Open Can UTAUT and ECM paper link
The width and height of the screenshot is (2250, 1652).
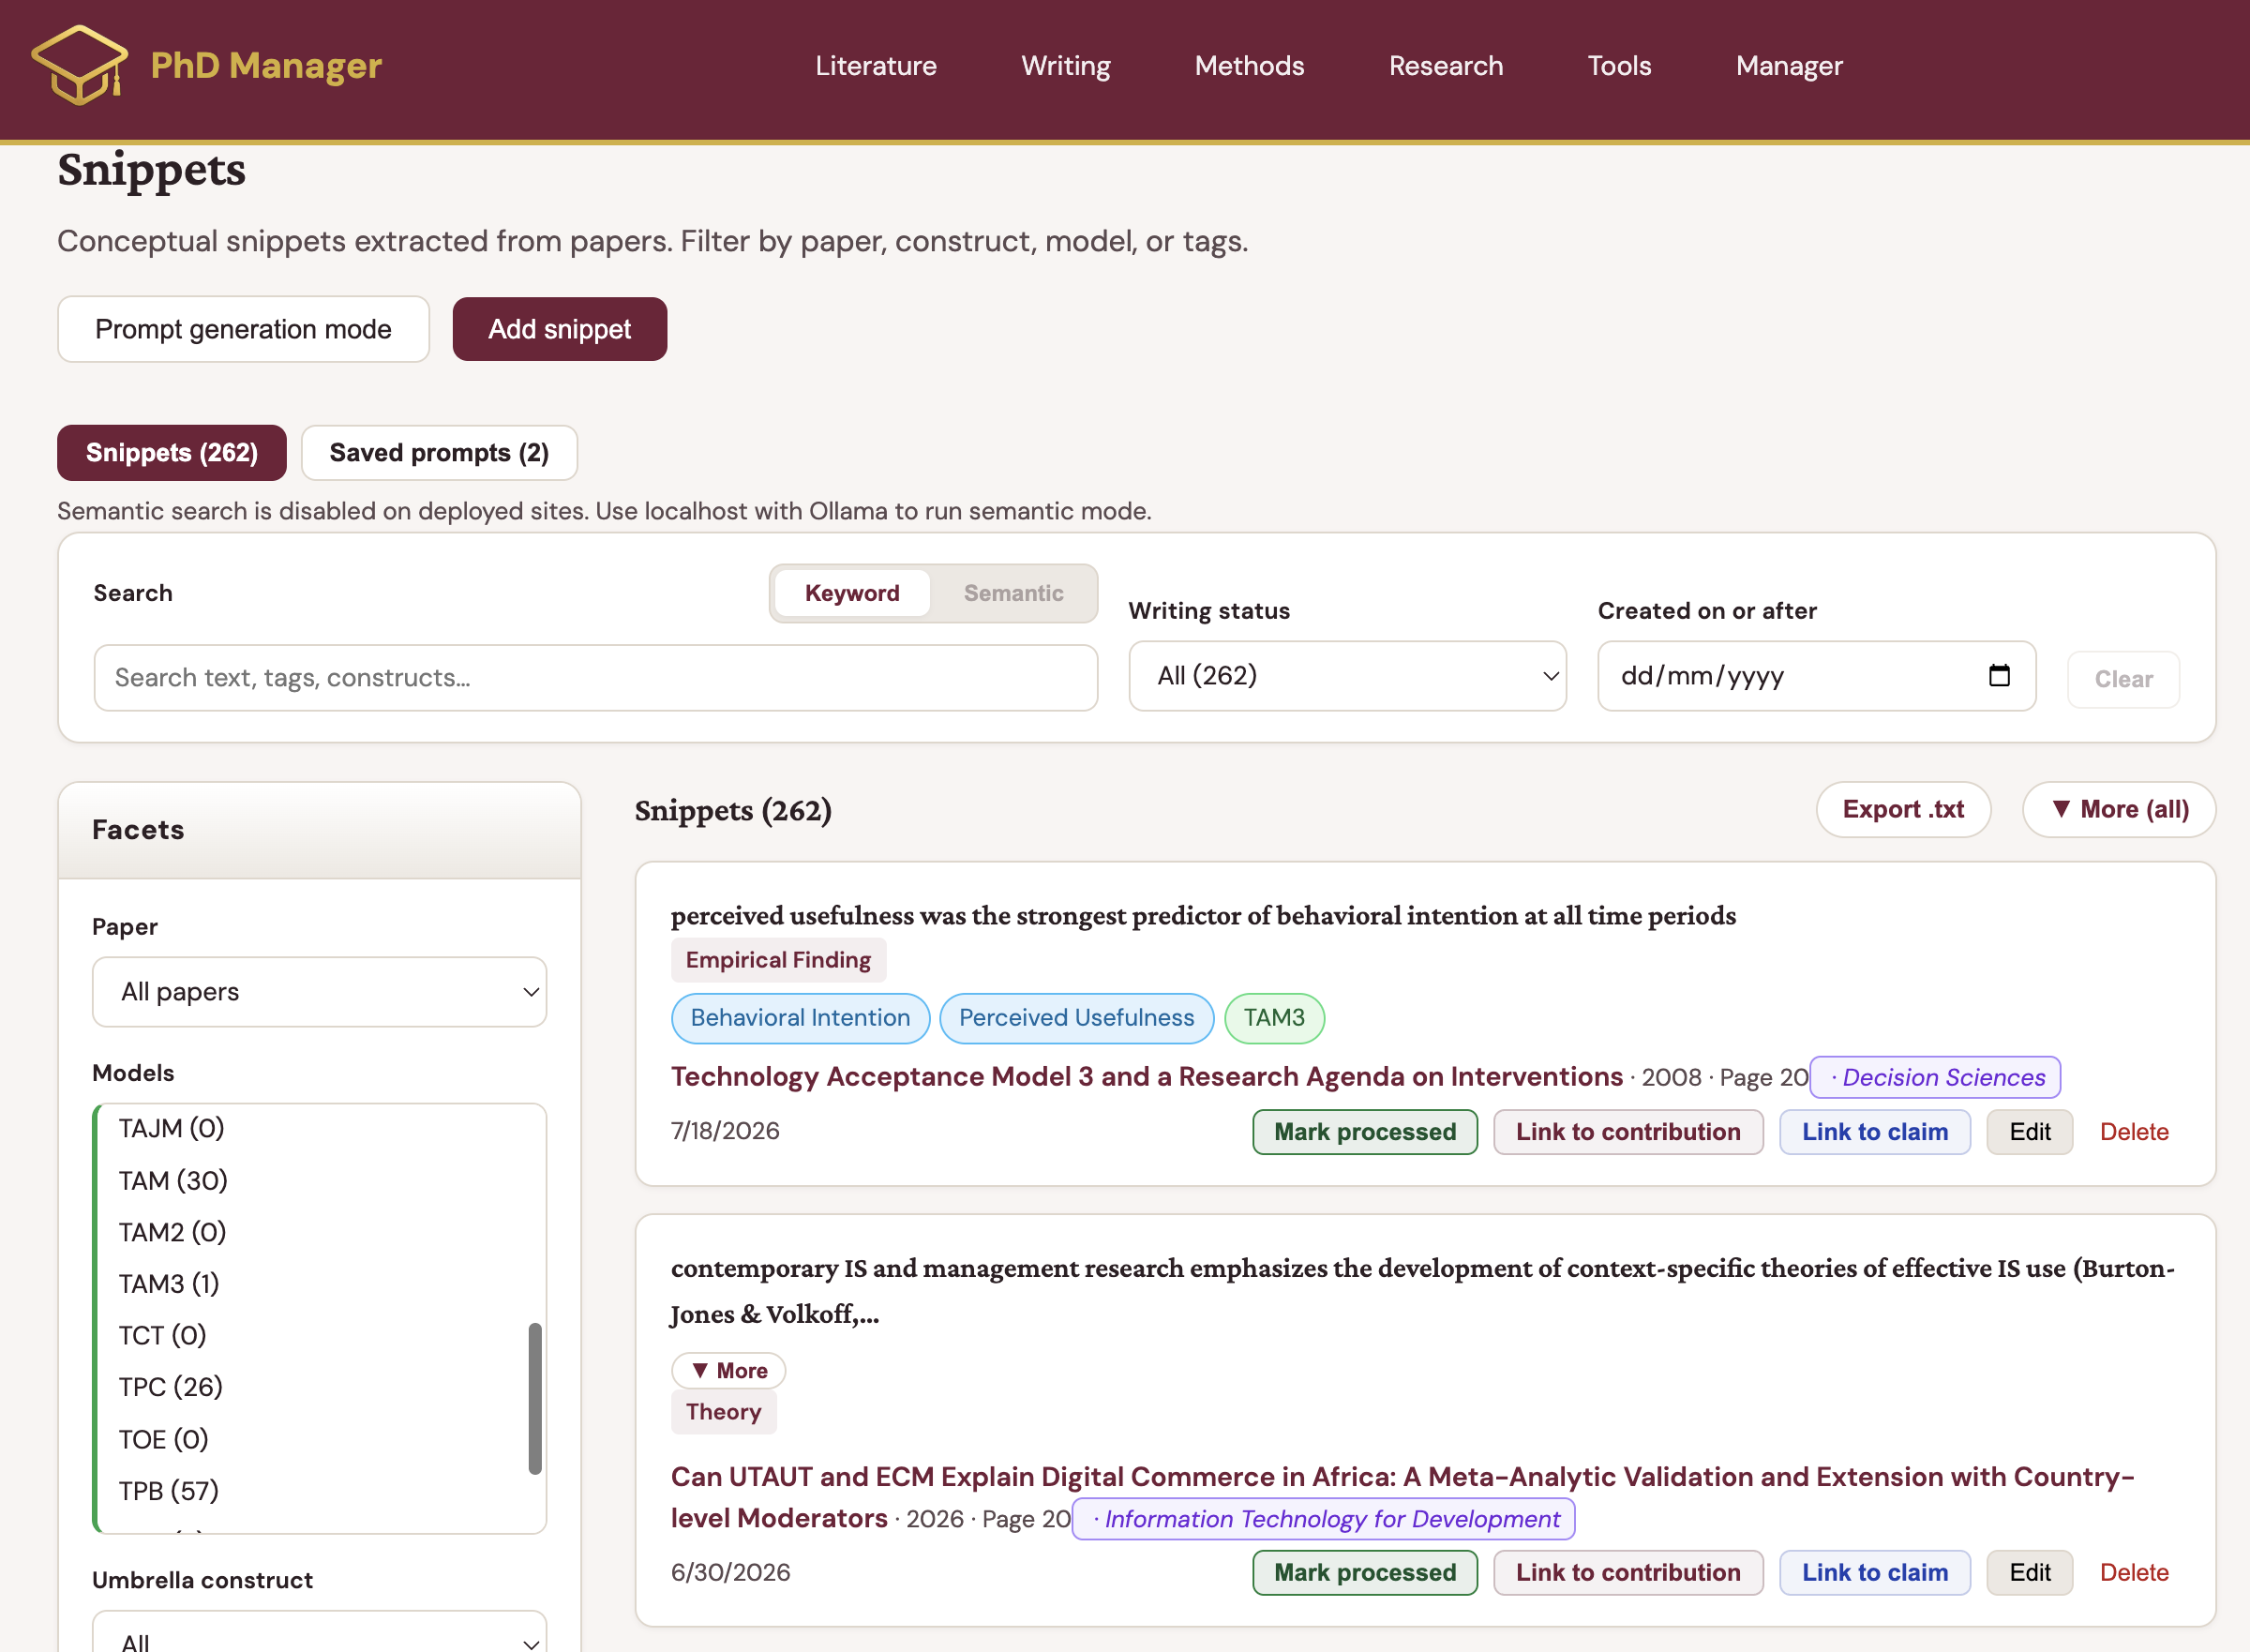tap(1402, 1497)
